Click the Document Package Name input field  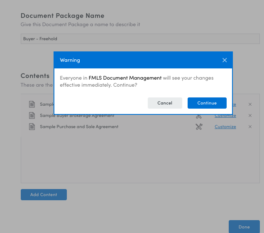140,39
